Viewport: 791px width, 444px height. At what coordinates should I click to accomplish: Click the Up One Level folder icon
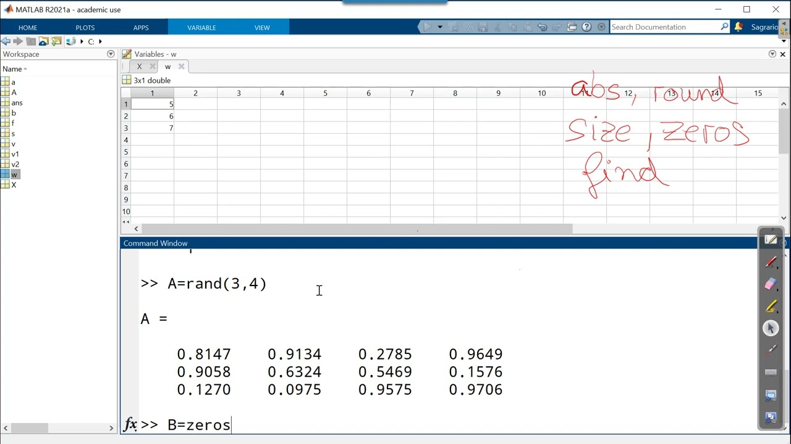(31, 41)
